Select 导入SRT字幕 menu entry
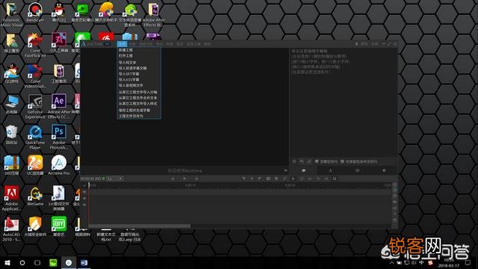 click(139, 74)
